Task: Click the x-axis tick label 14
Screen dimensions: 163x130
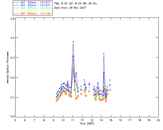Action: coord(101,120)
